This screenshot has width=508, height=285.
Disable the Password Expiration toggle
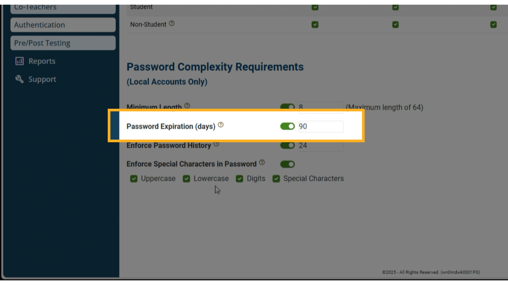[x=287, y=126]
